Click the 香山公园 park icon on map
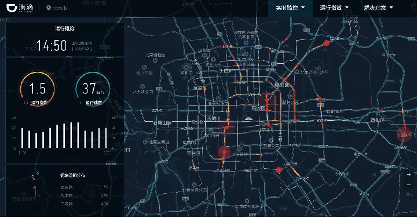Screen dimensions: 417x217 pyautogui.click(x=144, y=67)
